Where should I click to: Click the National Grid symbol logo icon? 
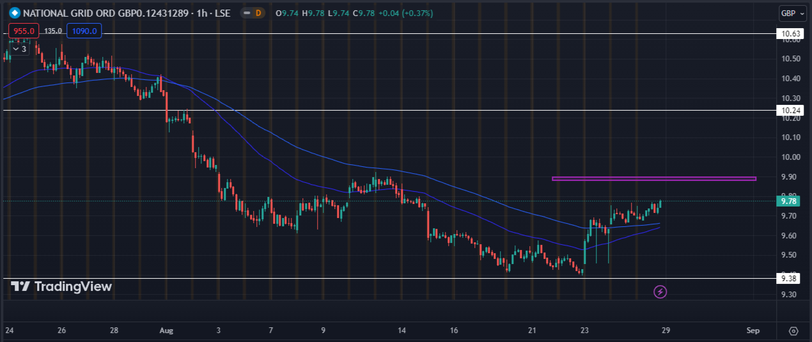click(x=14, y=12)
